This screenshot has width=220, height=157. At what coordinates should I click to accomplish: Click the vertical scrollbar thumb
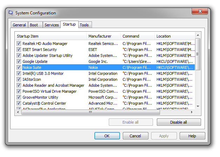(x=198, y=54)
